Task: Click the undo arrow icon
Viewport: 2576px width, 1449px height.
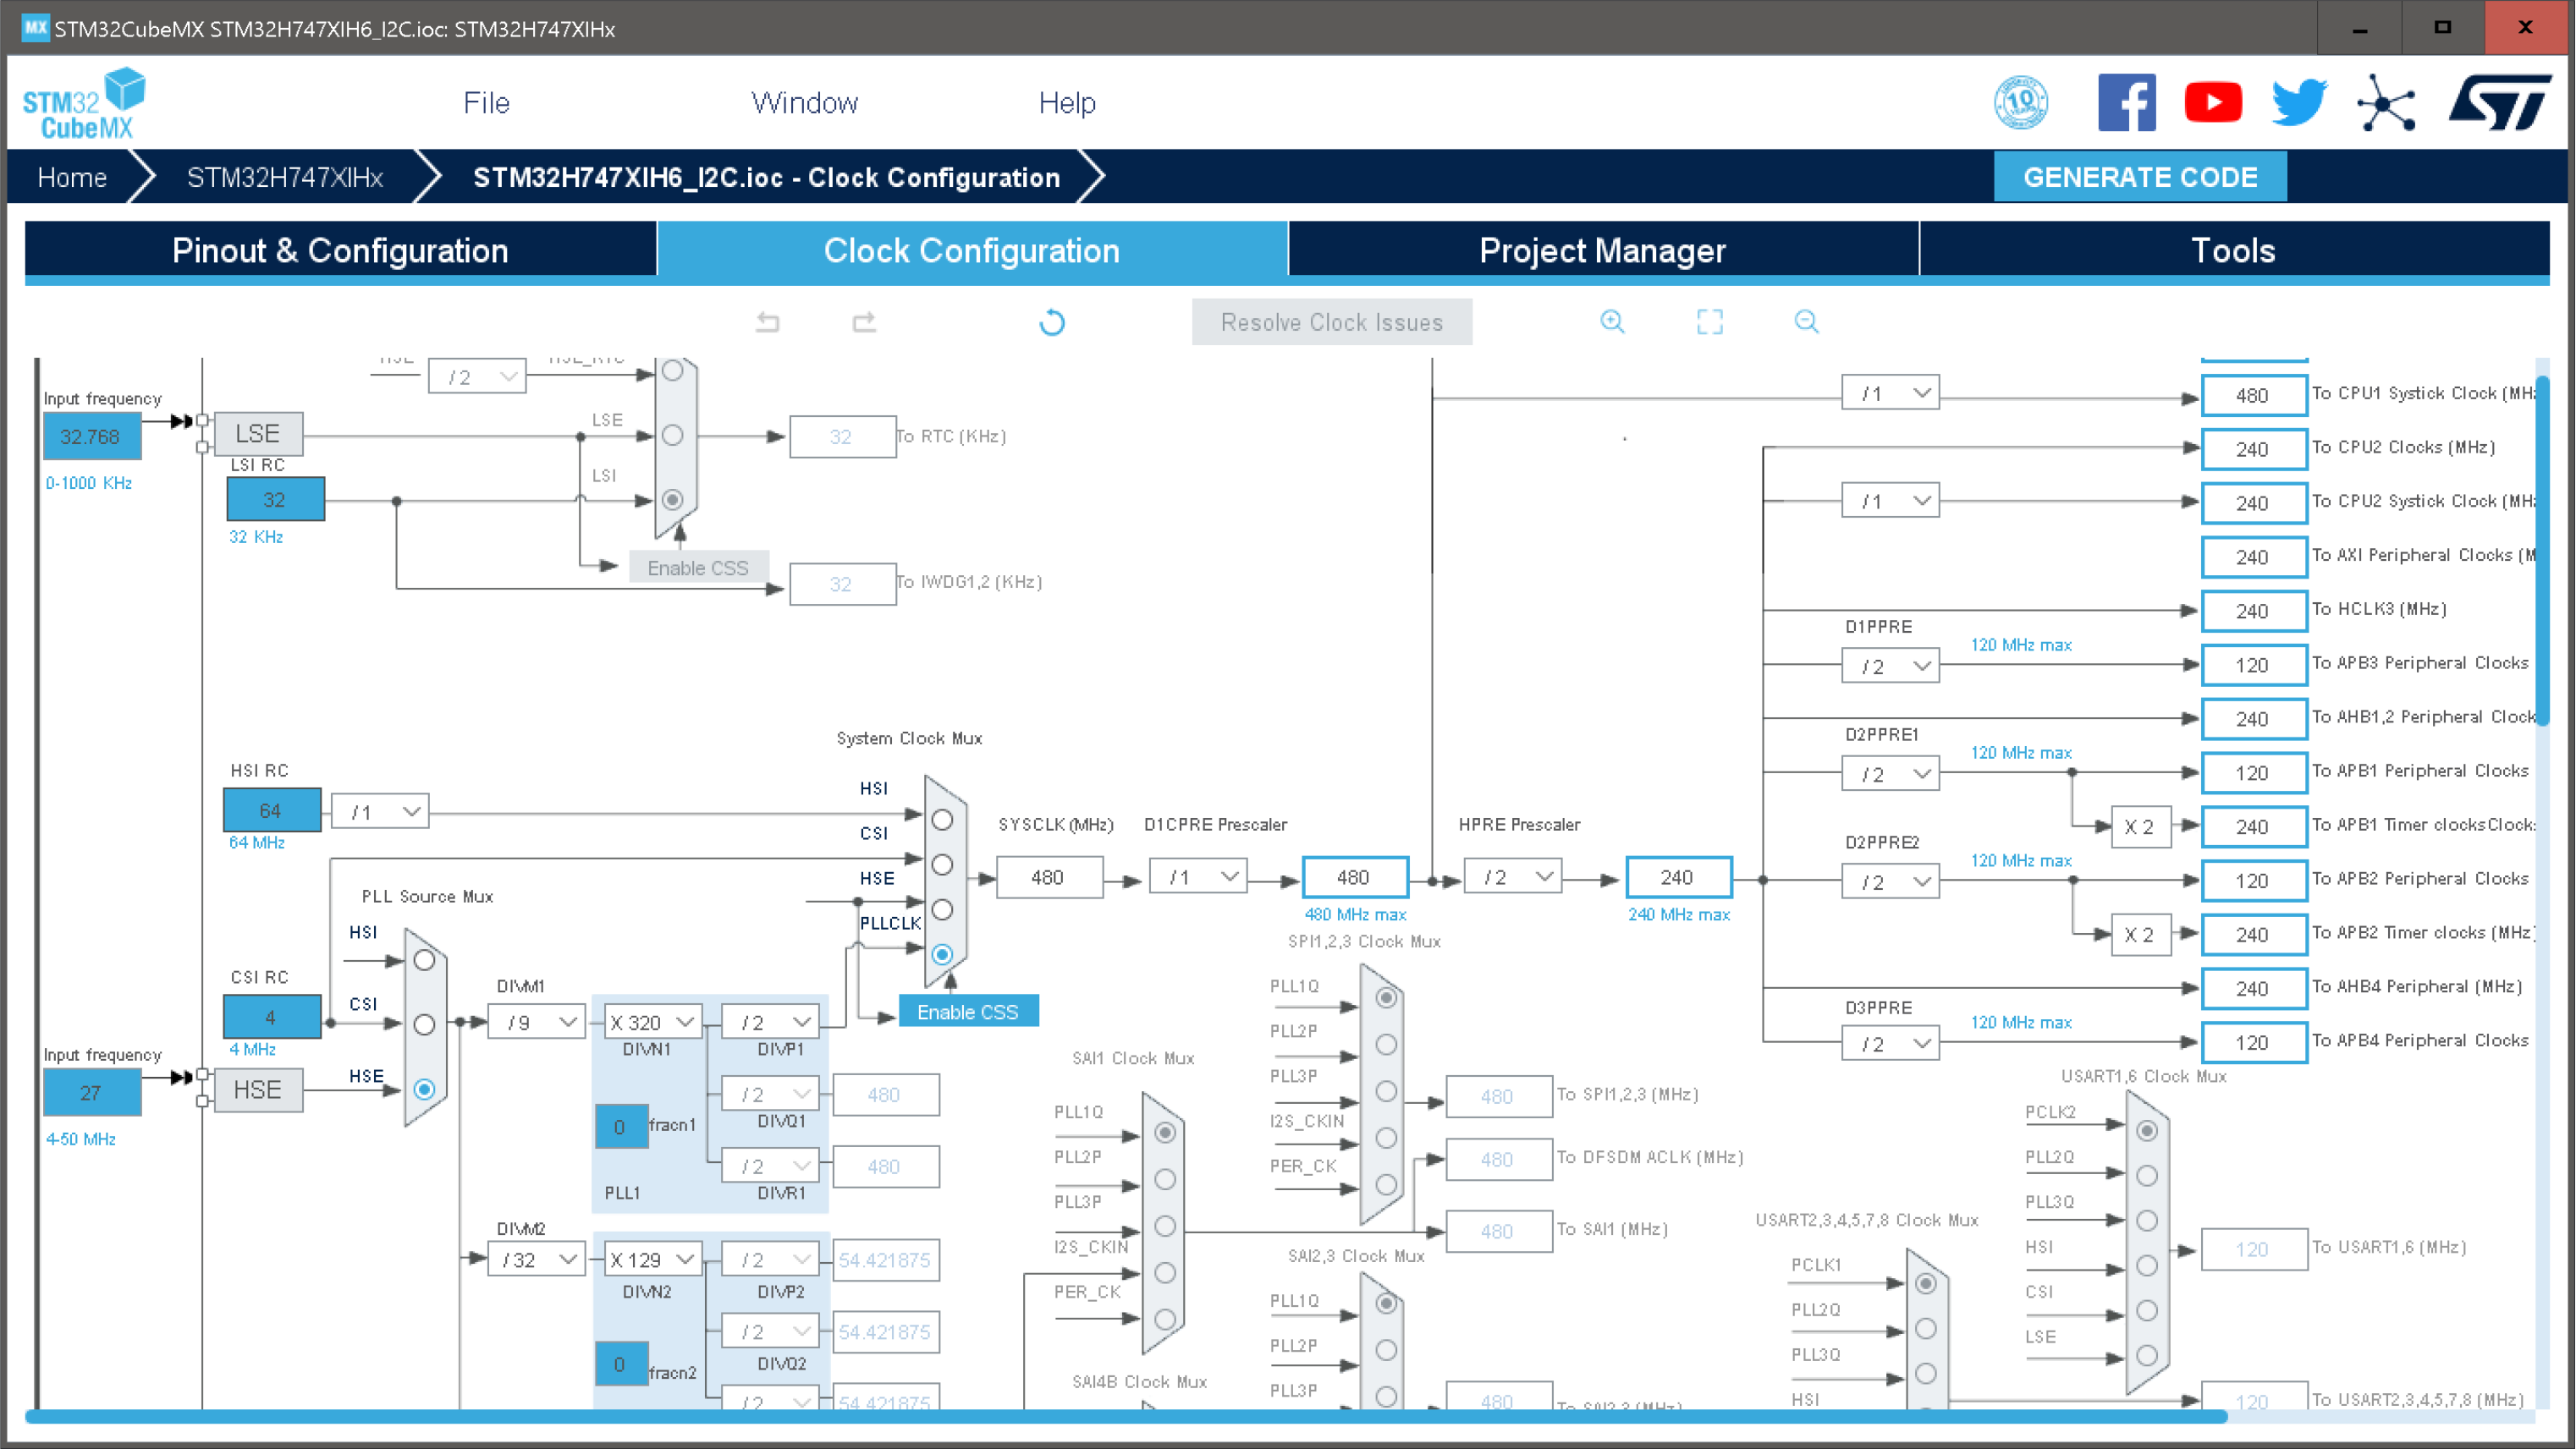Action: click(x=767, y=321)
